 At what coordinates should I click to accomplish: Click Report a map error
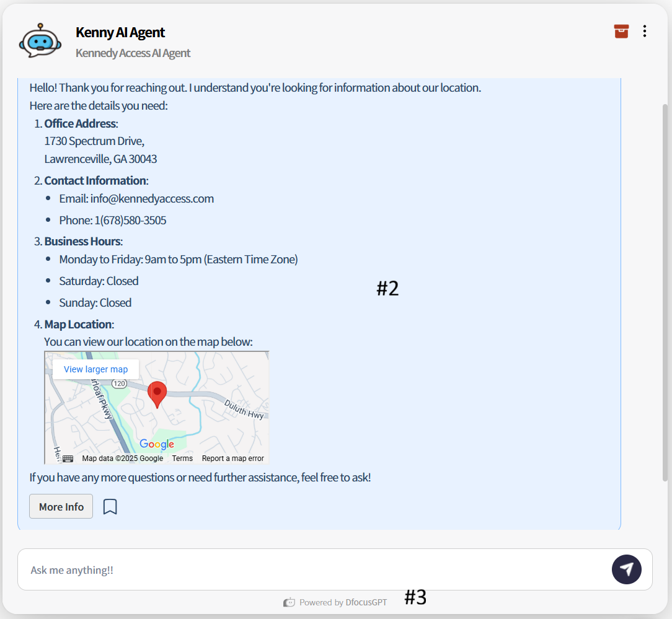point(233,459)
